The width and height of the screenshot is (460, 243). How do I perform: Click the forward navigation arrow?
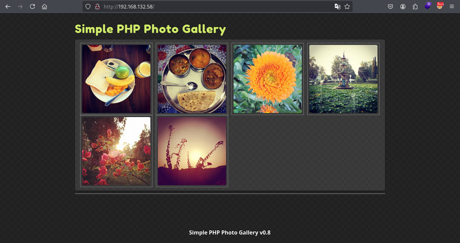20,6
